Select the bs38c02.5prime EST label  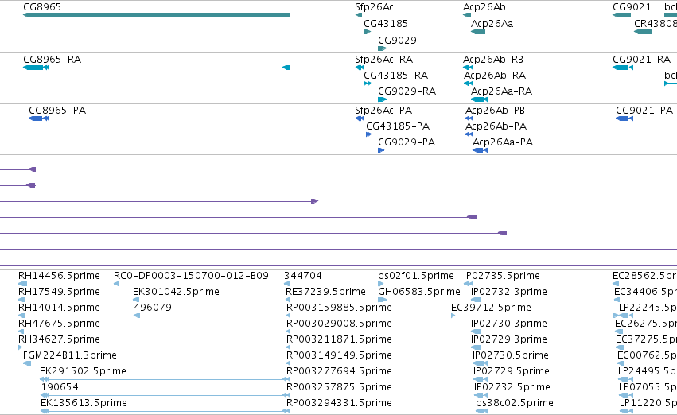pyautogui.click(x=515, y=403)
